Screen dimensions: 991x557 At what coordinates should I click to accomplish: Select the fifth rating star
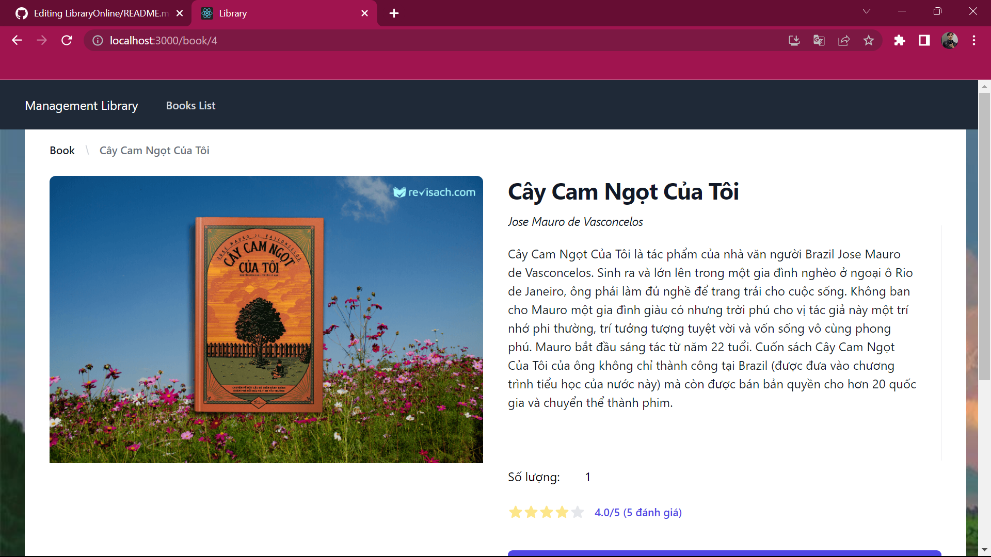tap(578, 512)
